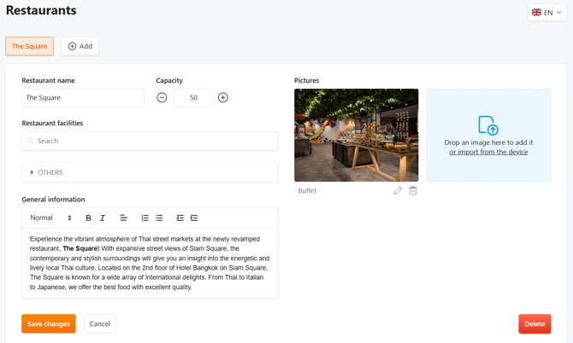
Task: Delete the Buffet picture with trash icon
Action: click(x=413, y=191)
